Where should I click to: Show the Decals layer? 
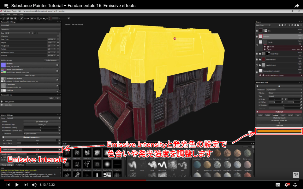pyautogui.click(x=257, y=45)
